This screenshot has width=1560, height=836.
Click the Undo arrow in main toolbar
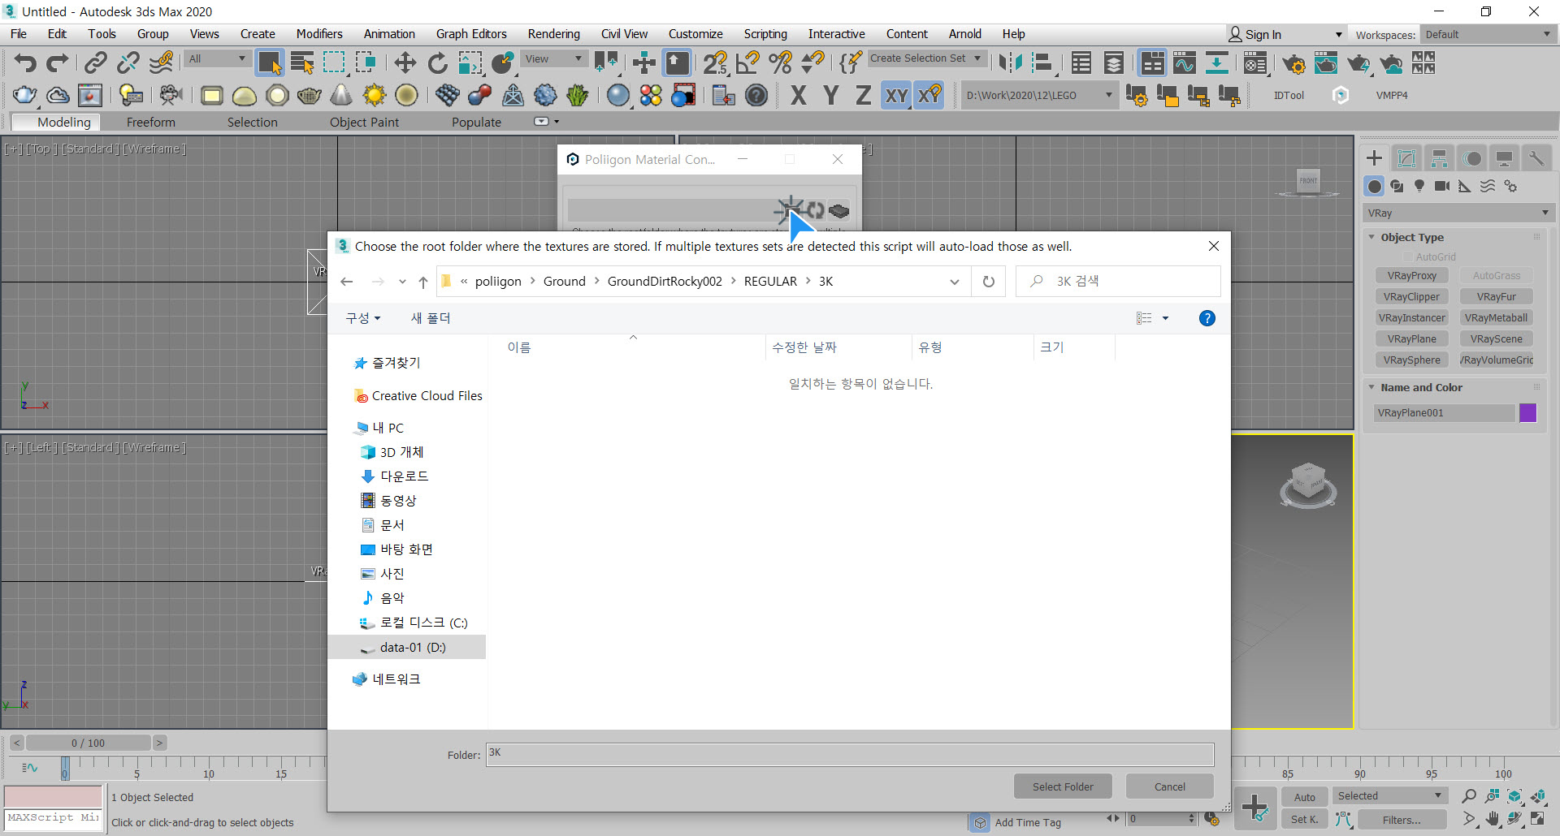point(25,62)
